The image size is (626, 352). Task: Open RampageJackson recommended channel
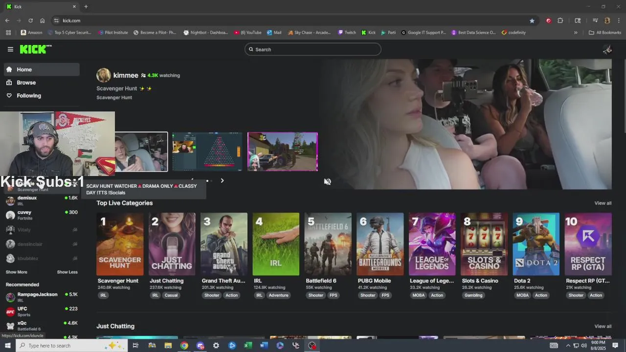(x=41, y=297)
